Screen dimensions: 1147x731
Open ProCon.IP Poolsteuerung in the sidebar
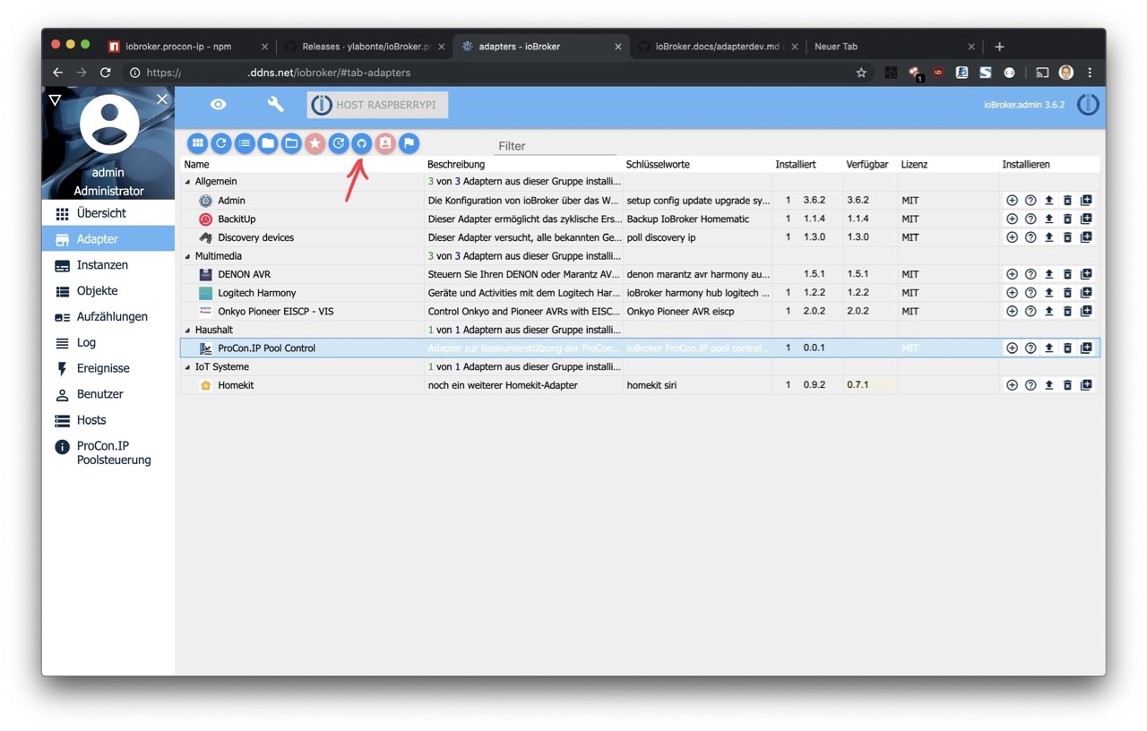coord(108,452)
